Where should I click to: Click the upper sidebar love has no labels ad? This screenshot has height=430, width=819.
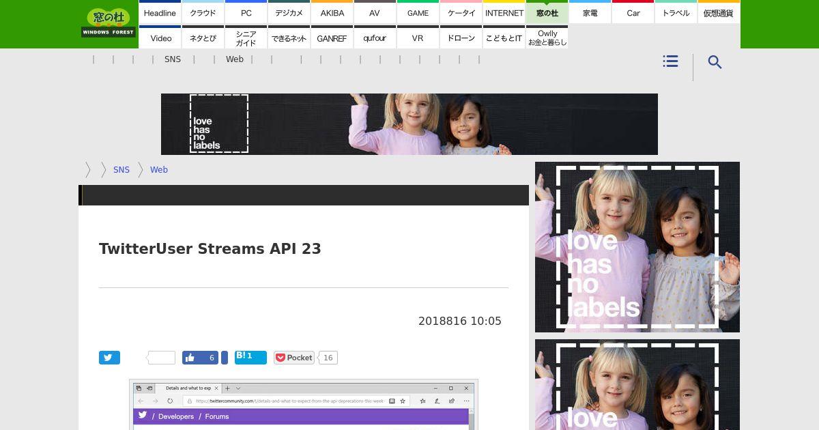click(637, 247)
